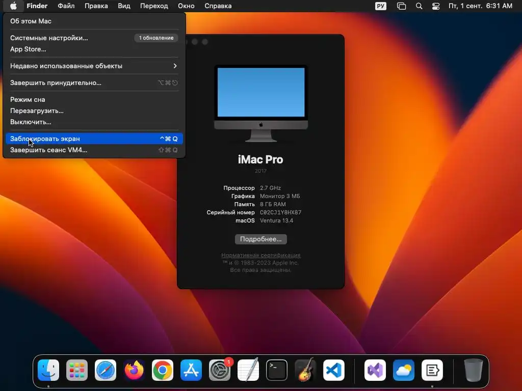The width and height of the screenshot is (522, 391).
Task: Open the Окно menu
Action: pos(186,6)
